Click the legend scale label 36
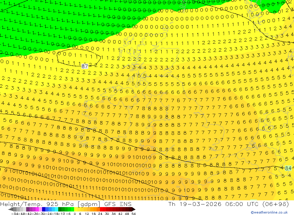This screenshot has width=294, height=215. click(x=113, y=214)
